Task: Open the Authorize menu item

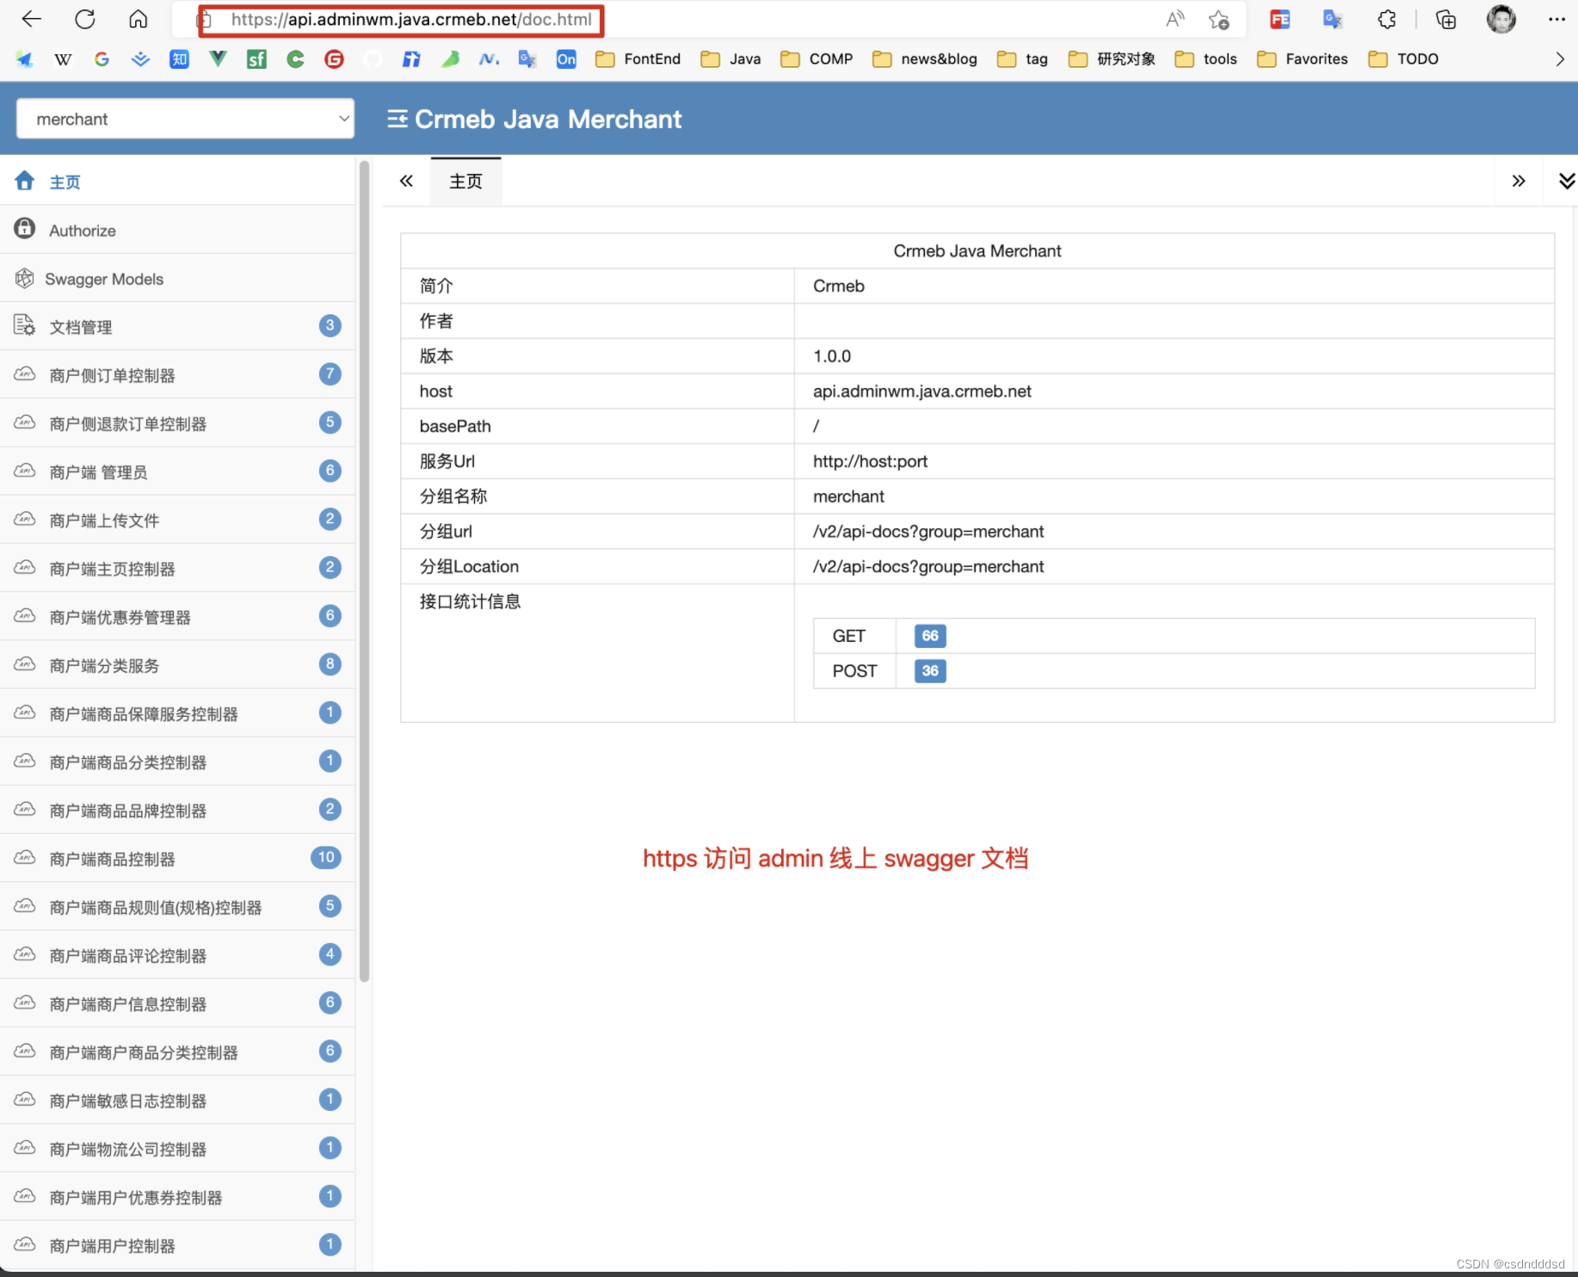Action: 177,230
